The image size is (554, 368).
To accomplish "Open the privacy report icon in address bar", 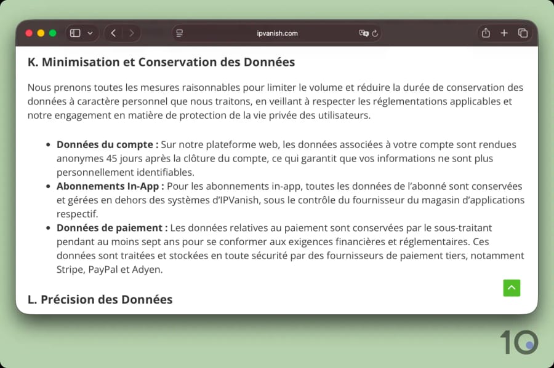I will tap(365, 33).
